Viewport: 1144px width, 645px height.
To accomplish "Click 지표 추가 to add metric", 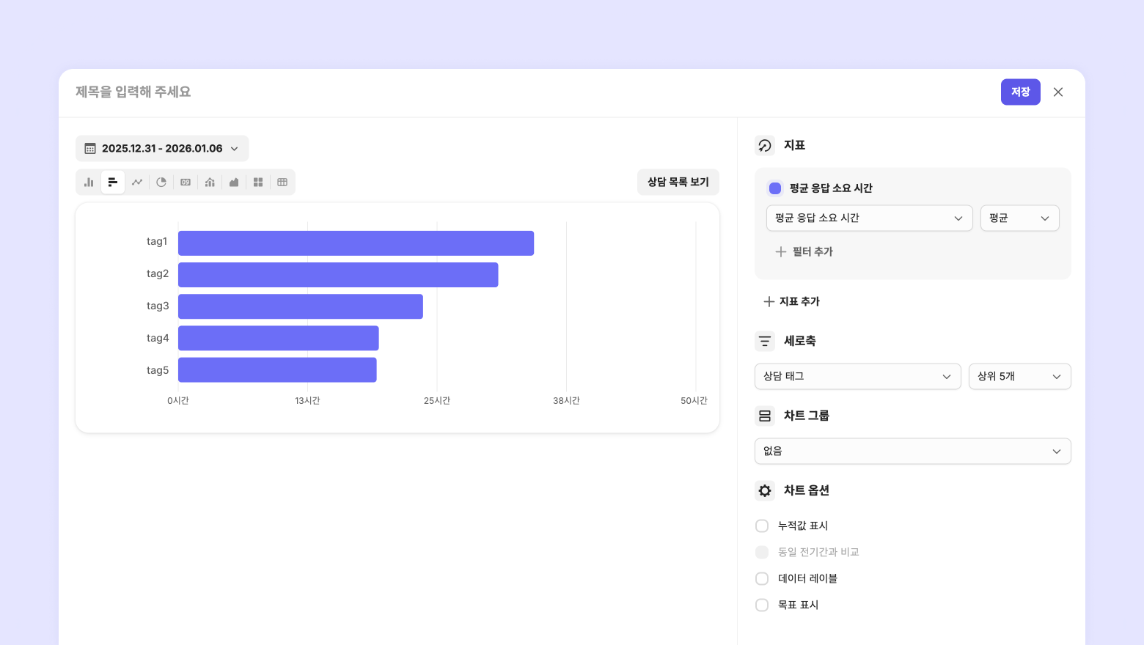I will tap(792, 302).
